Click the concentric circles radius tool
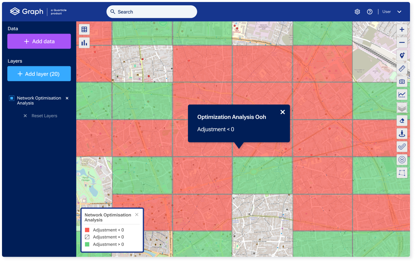The height and width of the screenshot is (262, 415). point(402,160)
